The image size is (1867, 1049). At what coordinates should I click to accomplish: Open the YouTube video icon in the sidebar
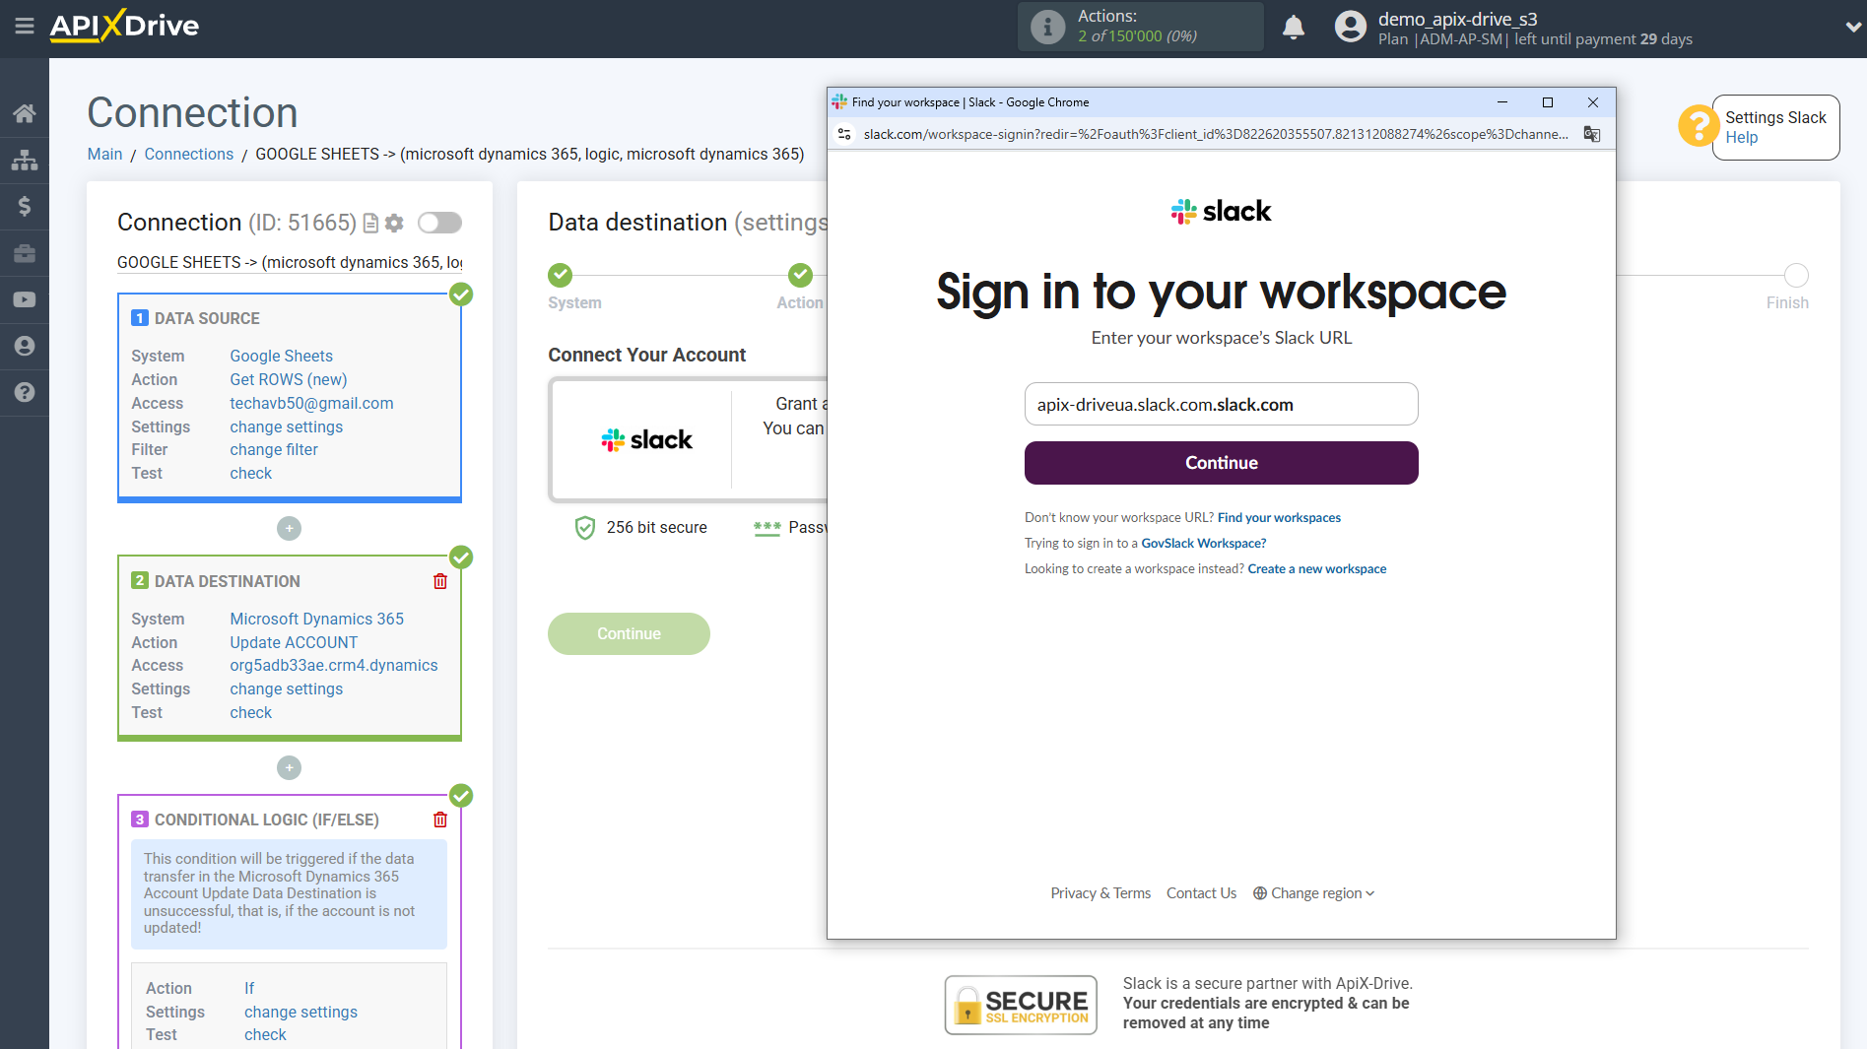coord(24,299)
